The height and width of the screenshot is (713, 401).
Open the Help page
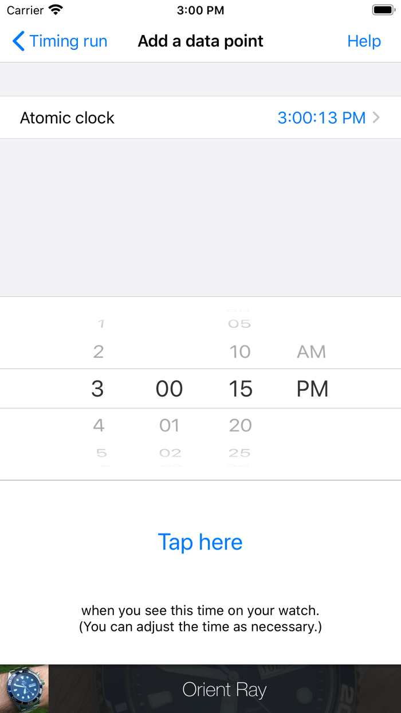[364, 41]
